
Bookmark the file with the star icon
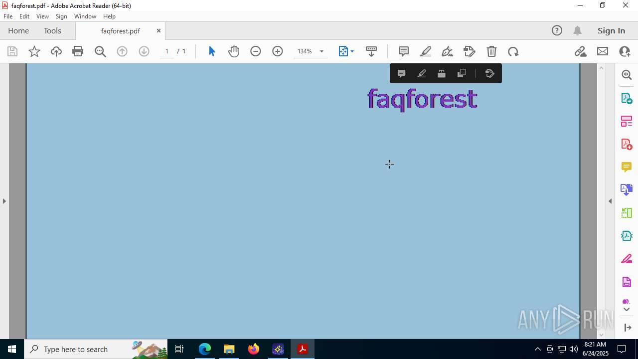tap(34, 51)
